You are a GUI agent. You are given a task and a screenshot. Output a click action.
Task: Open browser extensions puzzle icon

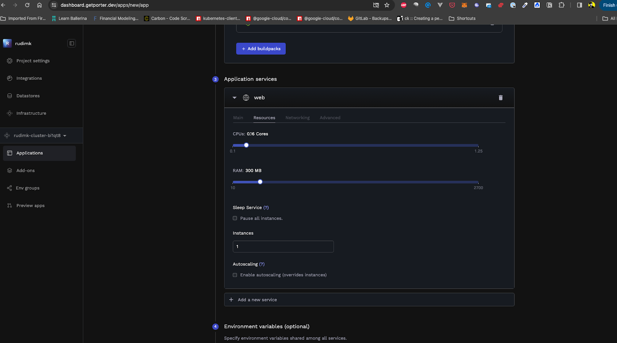[x=561, y=5]
